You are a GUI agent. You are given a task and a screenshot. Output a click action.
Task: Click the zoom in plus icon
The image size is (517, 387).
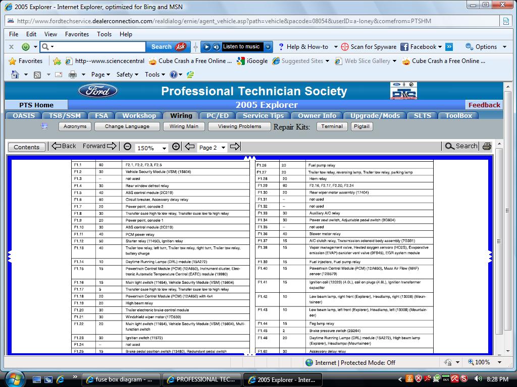click(176, 147)
